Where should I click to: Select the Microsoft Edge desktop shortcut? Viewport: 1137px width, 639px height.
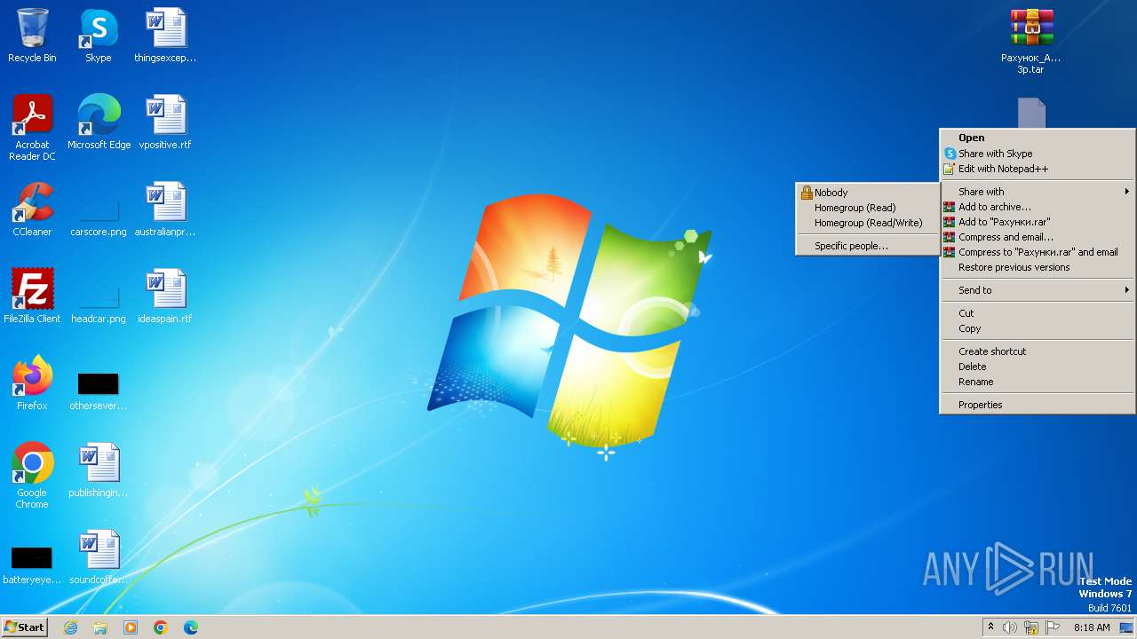99,122
